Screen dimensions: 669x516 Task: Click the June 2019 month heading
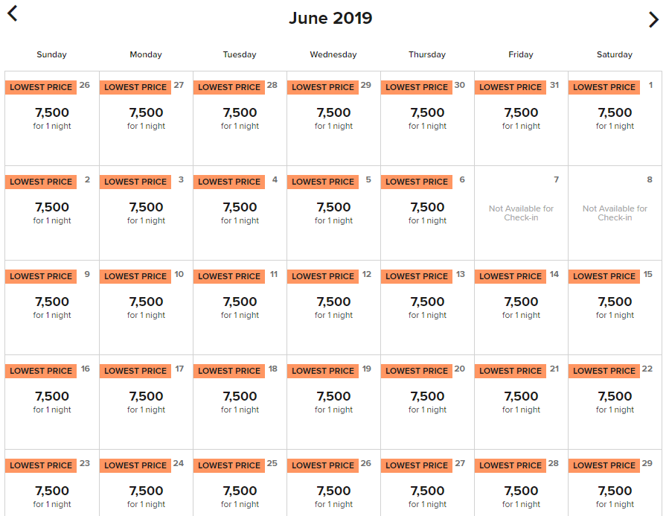(330, 18)
